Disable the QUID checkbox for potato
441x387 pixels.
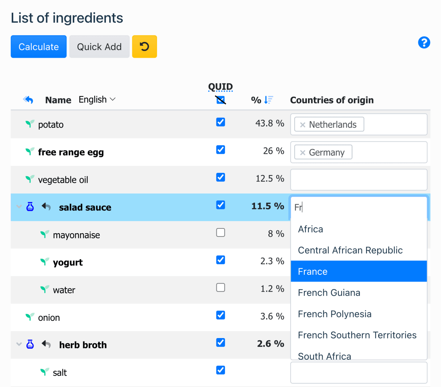[x=220, y=122]
